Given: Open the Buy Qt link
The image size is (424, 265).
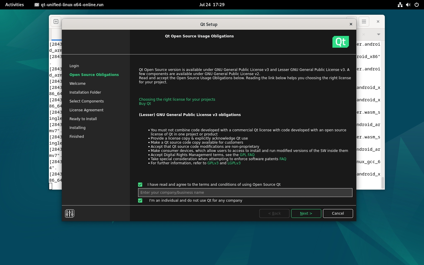Looking at the screenshot, I should tap(145, 104).
